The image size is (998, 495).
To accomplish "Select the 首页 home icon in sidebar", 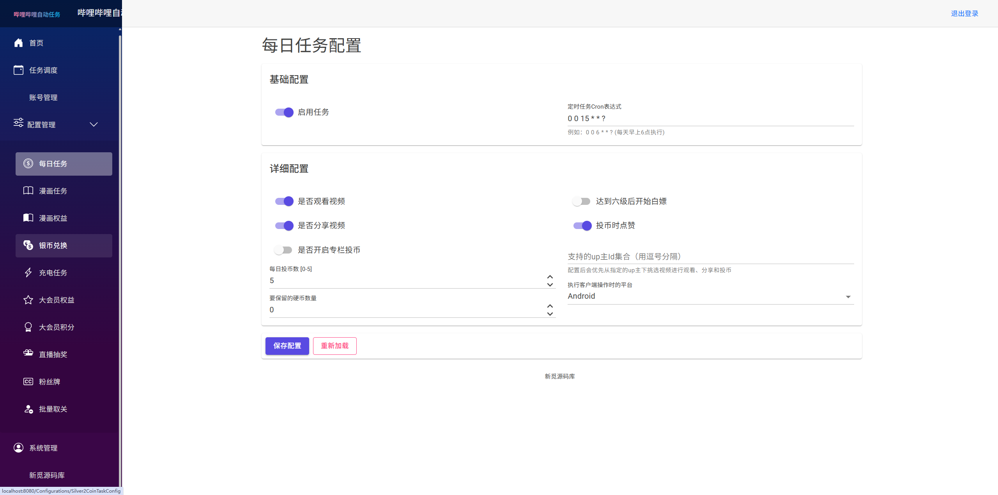I will pos(18,43).
